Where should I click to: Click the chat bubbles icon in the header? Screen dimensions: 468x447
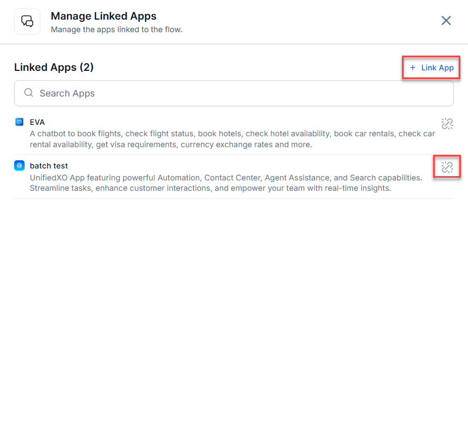[x=27, y=21]
